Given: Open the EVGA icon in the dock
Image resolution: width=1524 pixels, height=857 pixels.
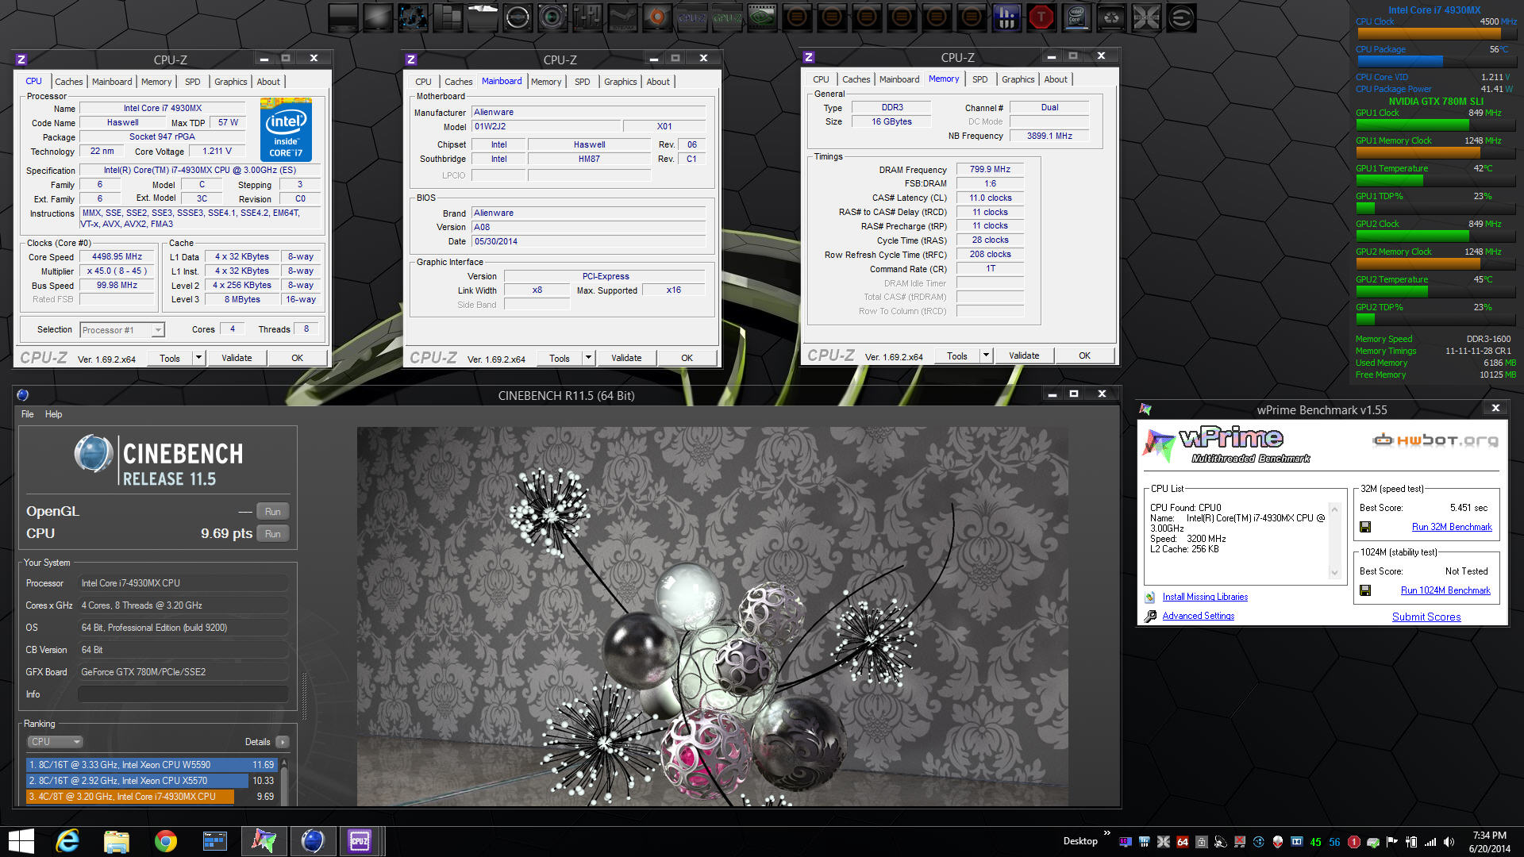Looking at the screenshot, I should tap(1181, 17).
